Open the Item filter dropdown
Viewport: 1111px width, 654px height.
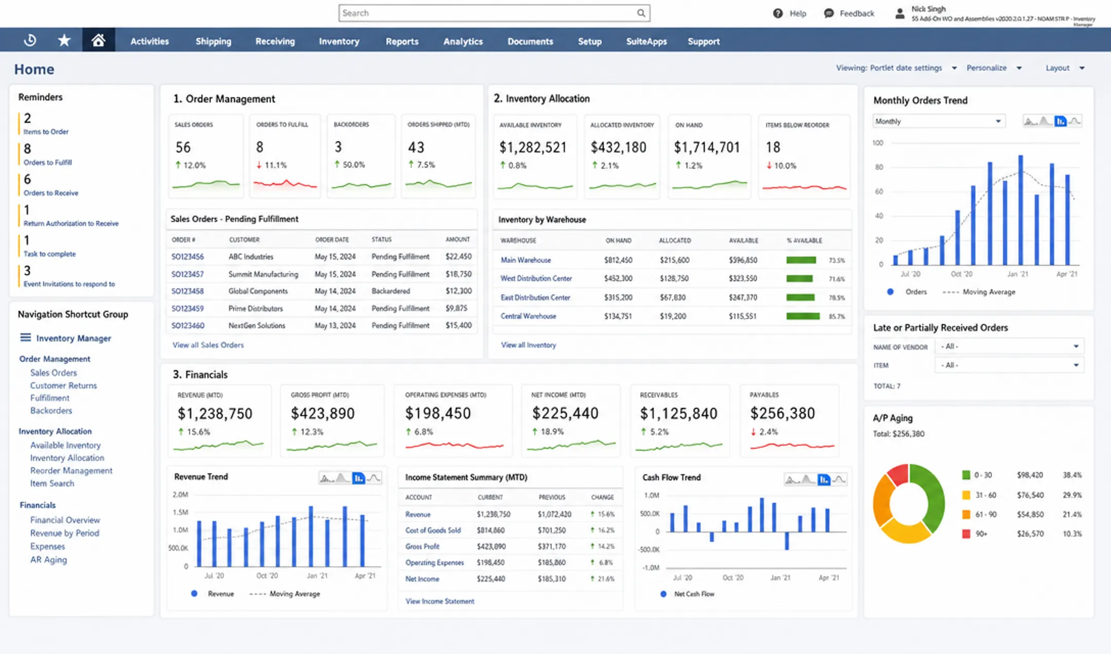point(1009,365)
